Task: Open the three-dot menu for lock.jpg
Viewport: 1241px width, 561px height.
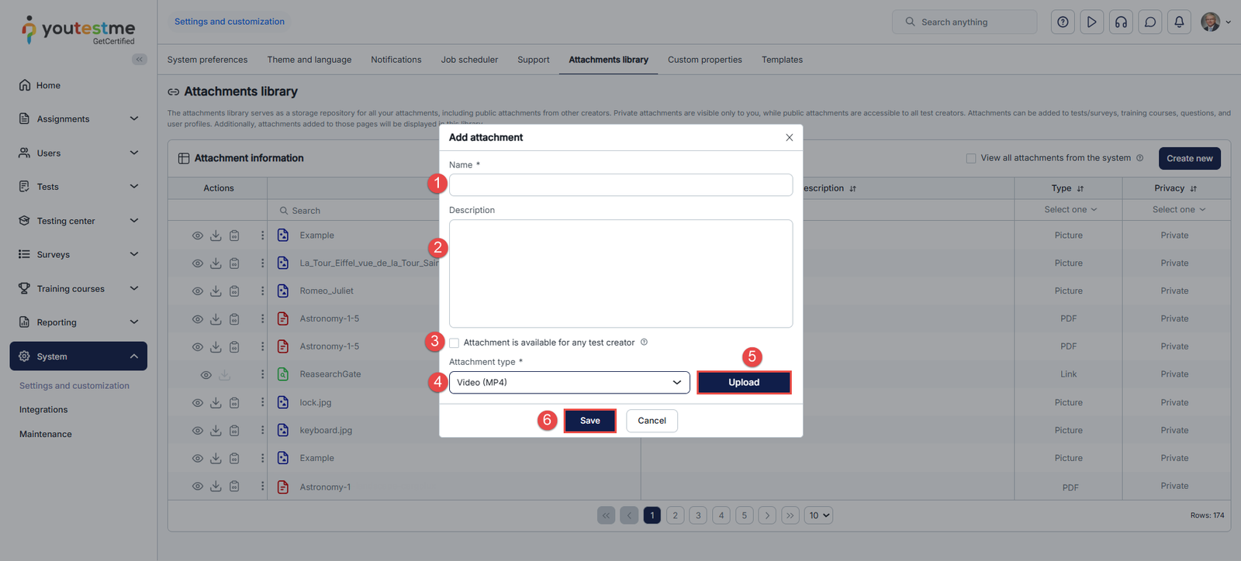Action: tap(262, 403)
